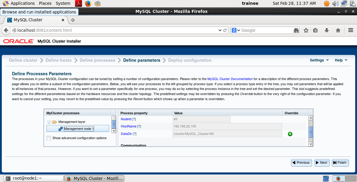
Task: Open the DataDir property link
Action: [126, 134]
